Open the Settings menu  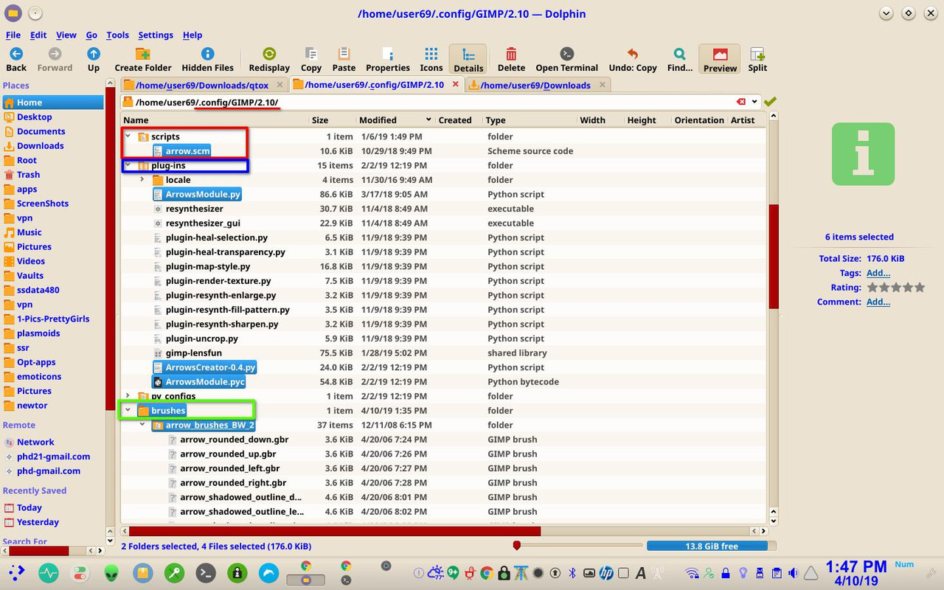(156, 35)
